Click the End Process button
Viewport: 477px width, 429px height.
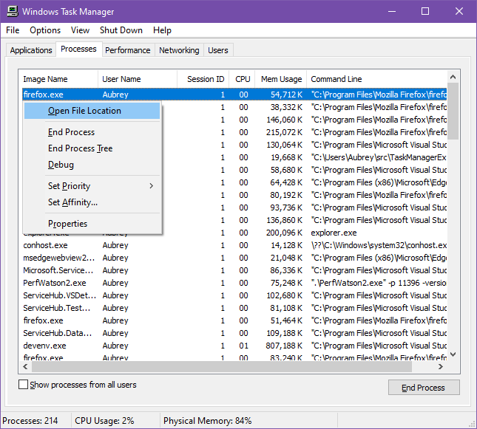pyautogui.click(x=424, y=388)
